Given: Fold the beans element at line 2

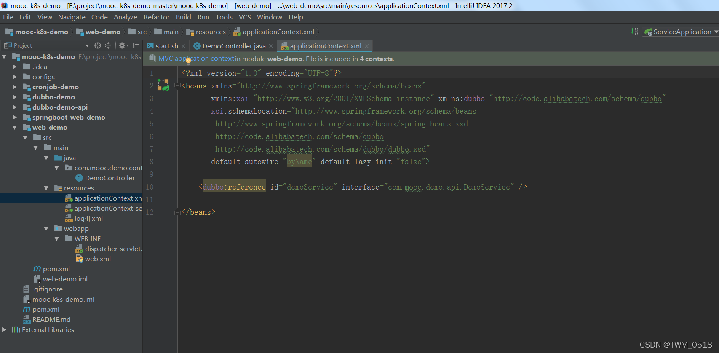Looking at the screenshot, I should 177,86.
